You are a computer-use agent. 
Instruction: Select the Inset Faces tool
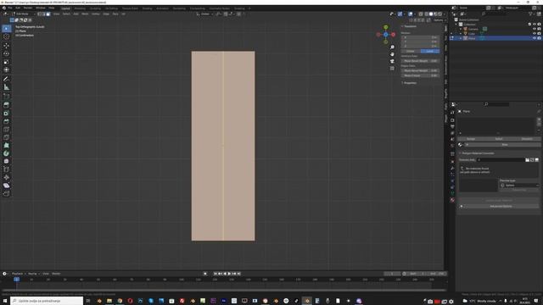pyautogui.click(x=6, y=113)
